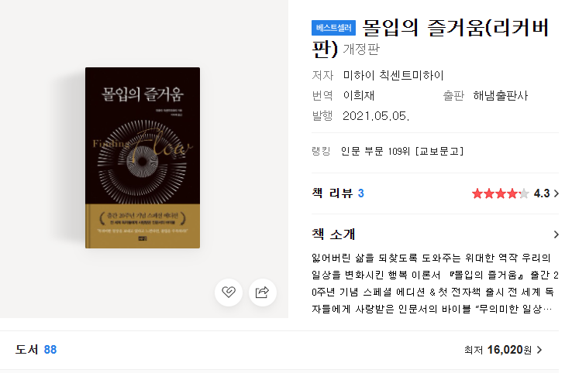Viewport: 572px width, 373px height.
Task: Click the review count 3
Action: coord(360,193)
